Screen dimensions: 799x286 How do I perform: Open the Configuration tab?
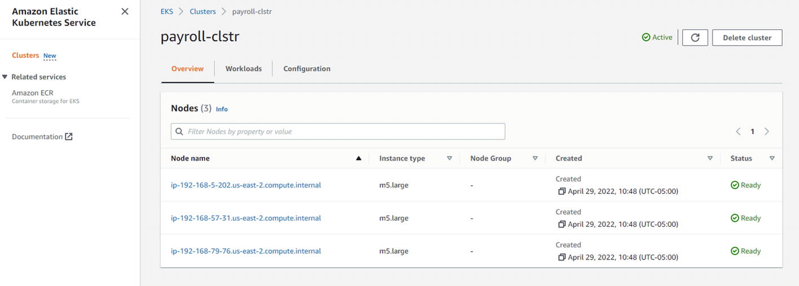point(307,69)
